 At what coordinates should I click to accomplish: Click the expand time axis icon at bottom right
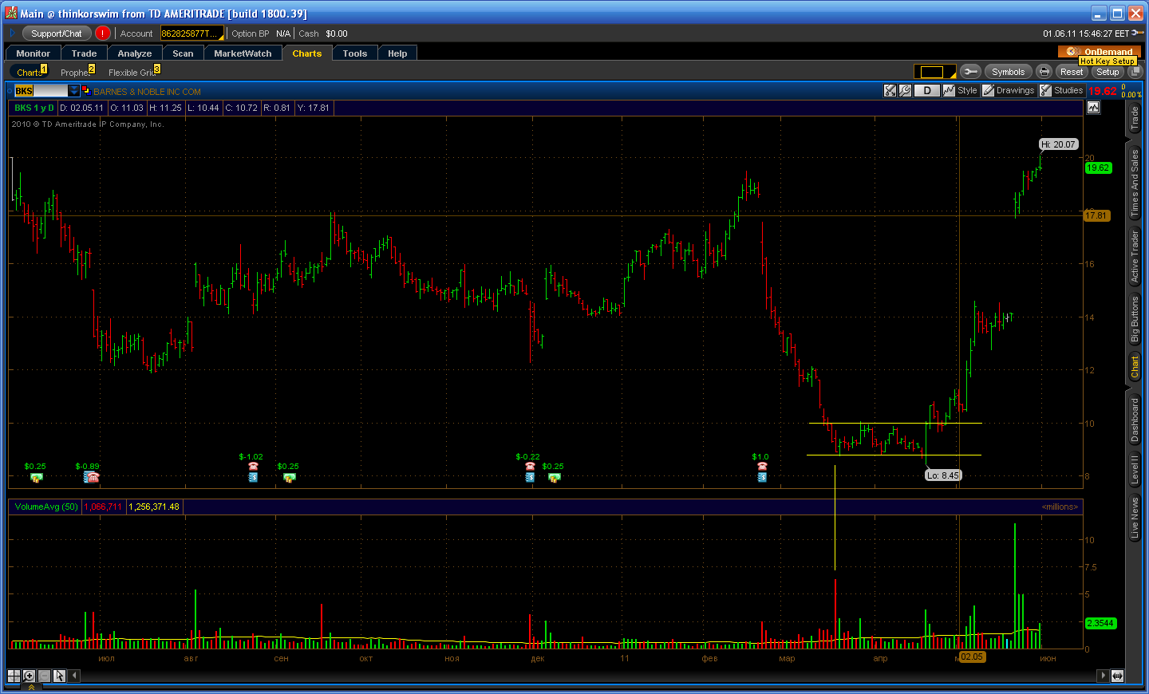[x=1117, y=676]
